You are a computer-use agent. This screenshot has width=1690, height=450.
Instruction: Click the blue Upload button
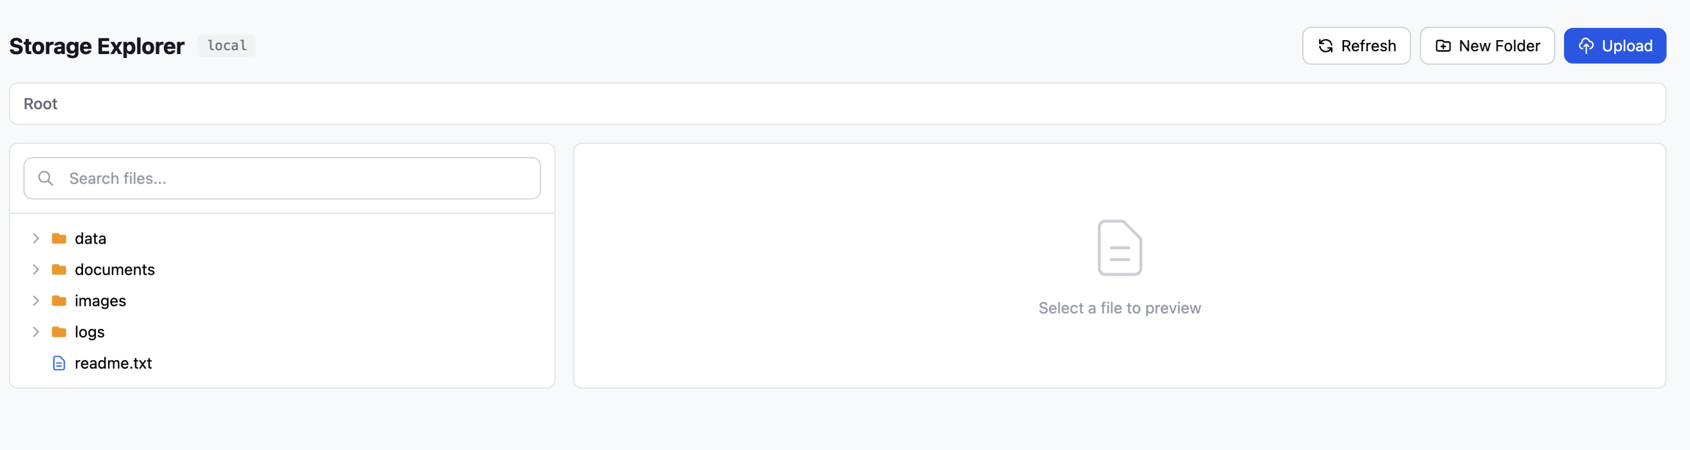coord(1614,46)
